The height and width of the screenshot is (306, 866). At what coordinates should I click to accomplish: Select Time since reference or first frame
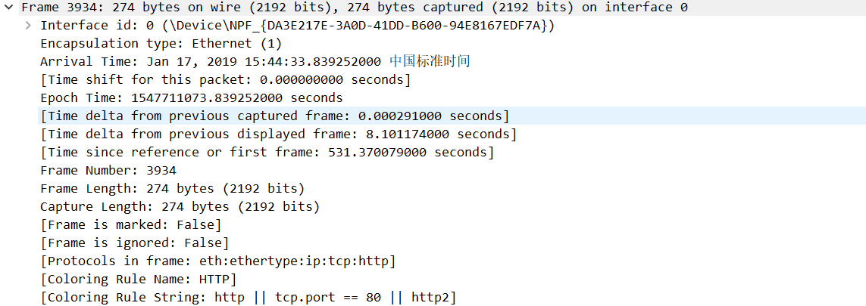(267, 153)
